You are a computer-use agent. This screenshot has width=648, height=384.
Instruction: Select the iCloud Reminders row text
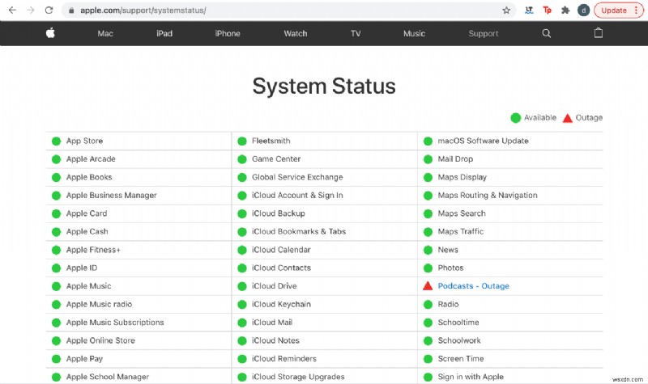click(284, 358)
